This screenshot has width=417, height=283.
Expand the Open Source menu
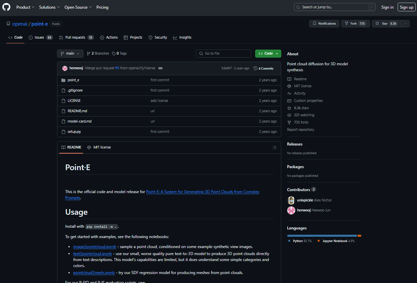78,7
